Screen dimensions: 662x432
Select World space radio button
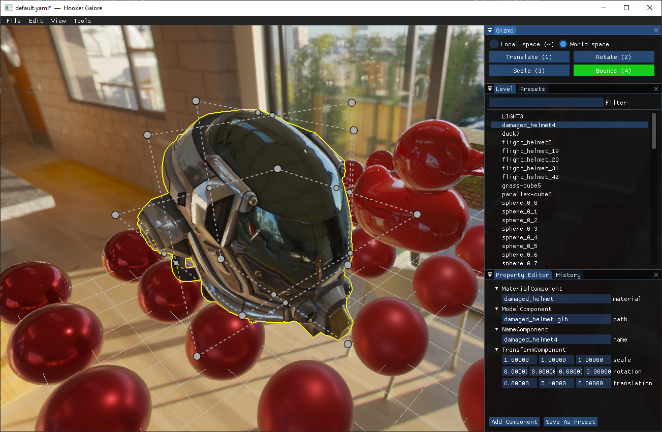click(x=563, y=44)
